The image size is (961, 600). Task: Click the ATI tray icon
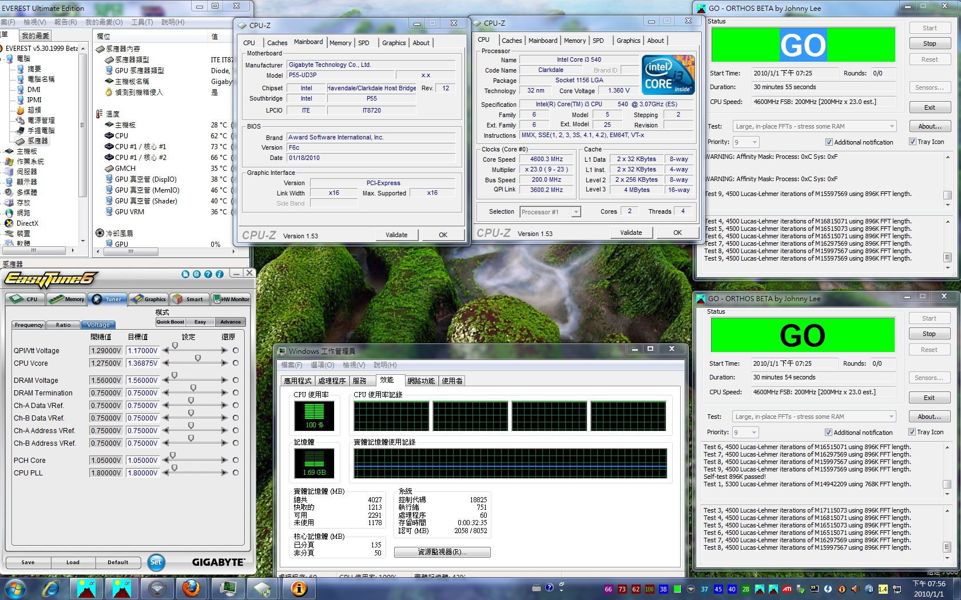point(787,589)
